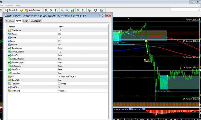
Task: Toggle the chart auto scroll icon
Action: pyautogui.click(x=78, y=10)
